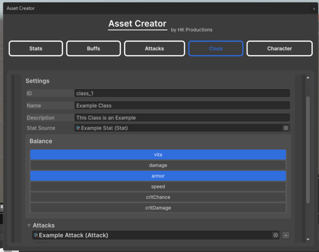Open the object picker for Stat Source
The height and width of the screenshot is (252, 319).
(286, 128)
